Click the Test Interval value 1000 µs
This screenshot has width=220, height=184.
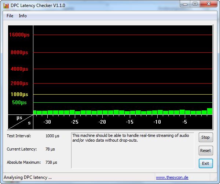(x=52, y=136)
